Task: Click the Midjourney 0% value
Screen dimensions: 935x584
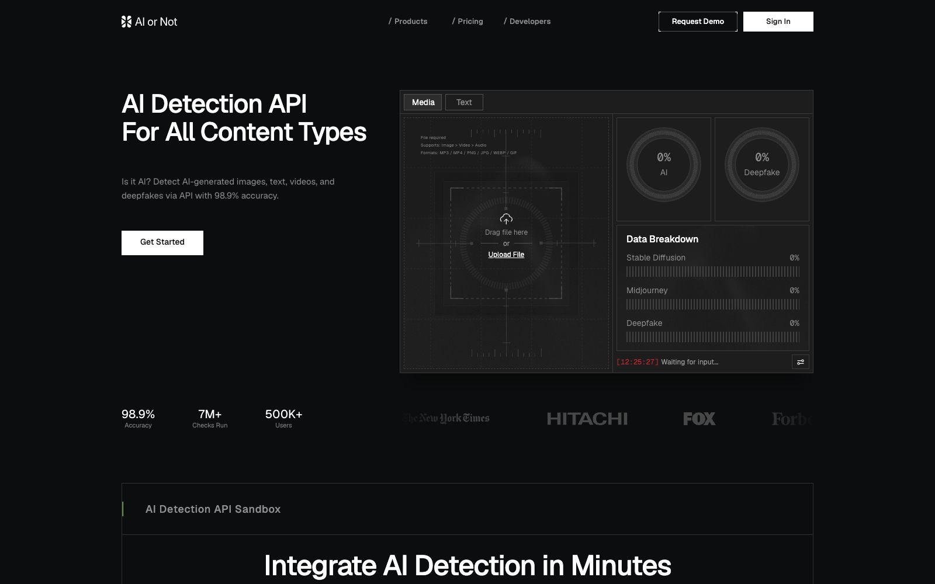Action: click(794, 290)
